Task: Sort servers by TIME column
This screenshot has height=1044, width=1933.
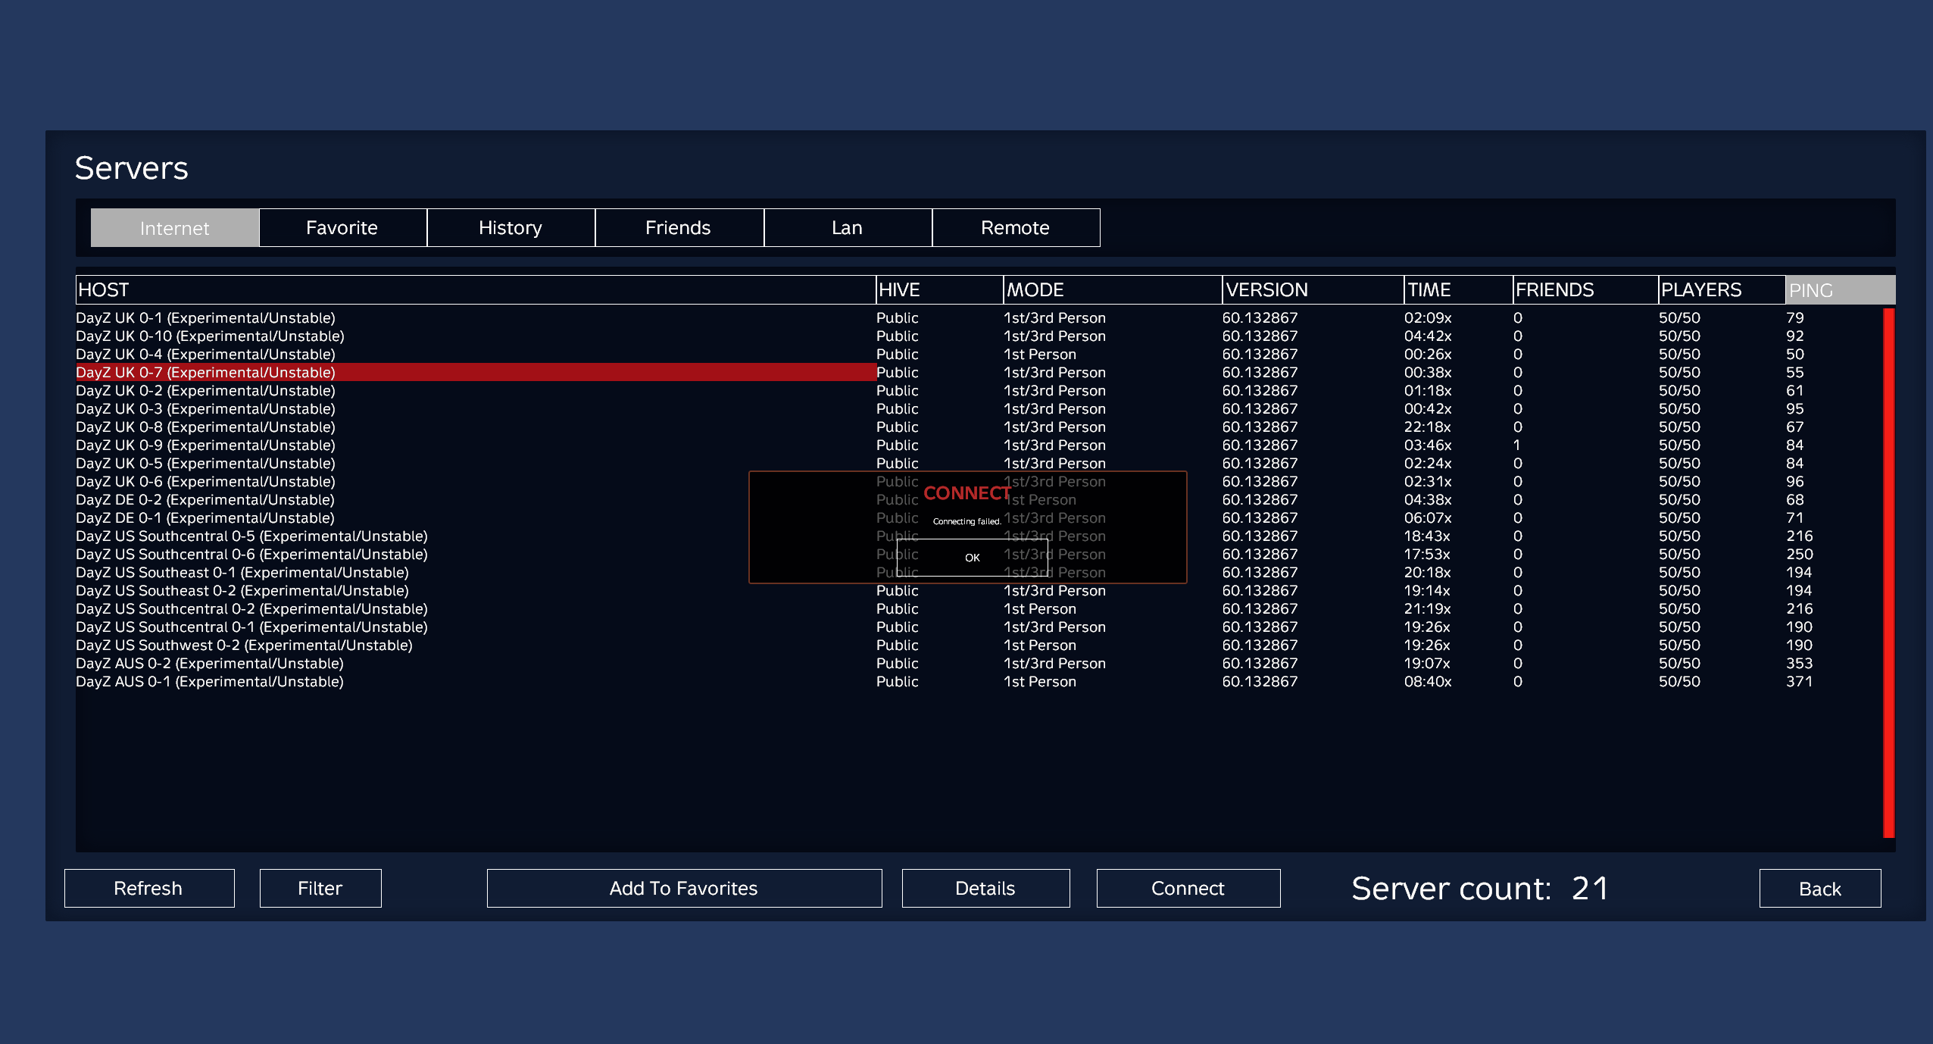Action: 1459,290
